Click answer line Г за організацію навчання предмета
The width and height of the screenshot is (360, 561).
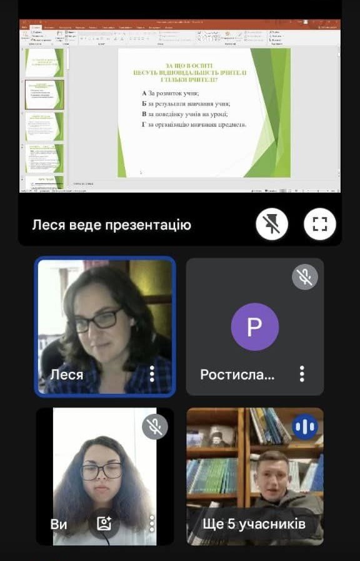[x=194, y=125]
